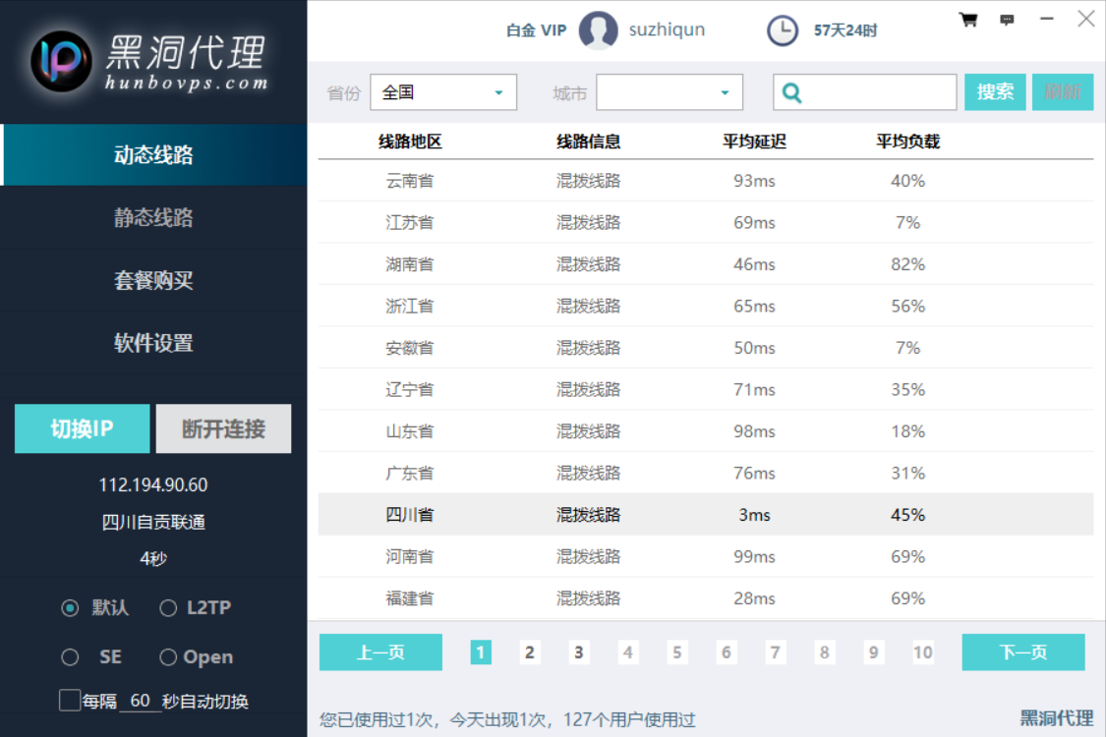The width and height of the screenshot is (1106, 737).
Task: Enable the auto-switch interval checkbox
Action: pos(70,701)
